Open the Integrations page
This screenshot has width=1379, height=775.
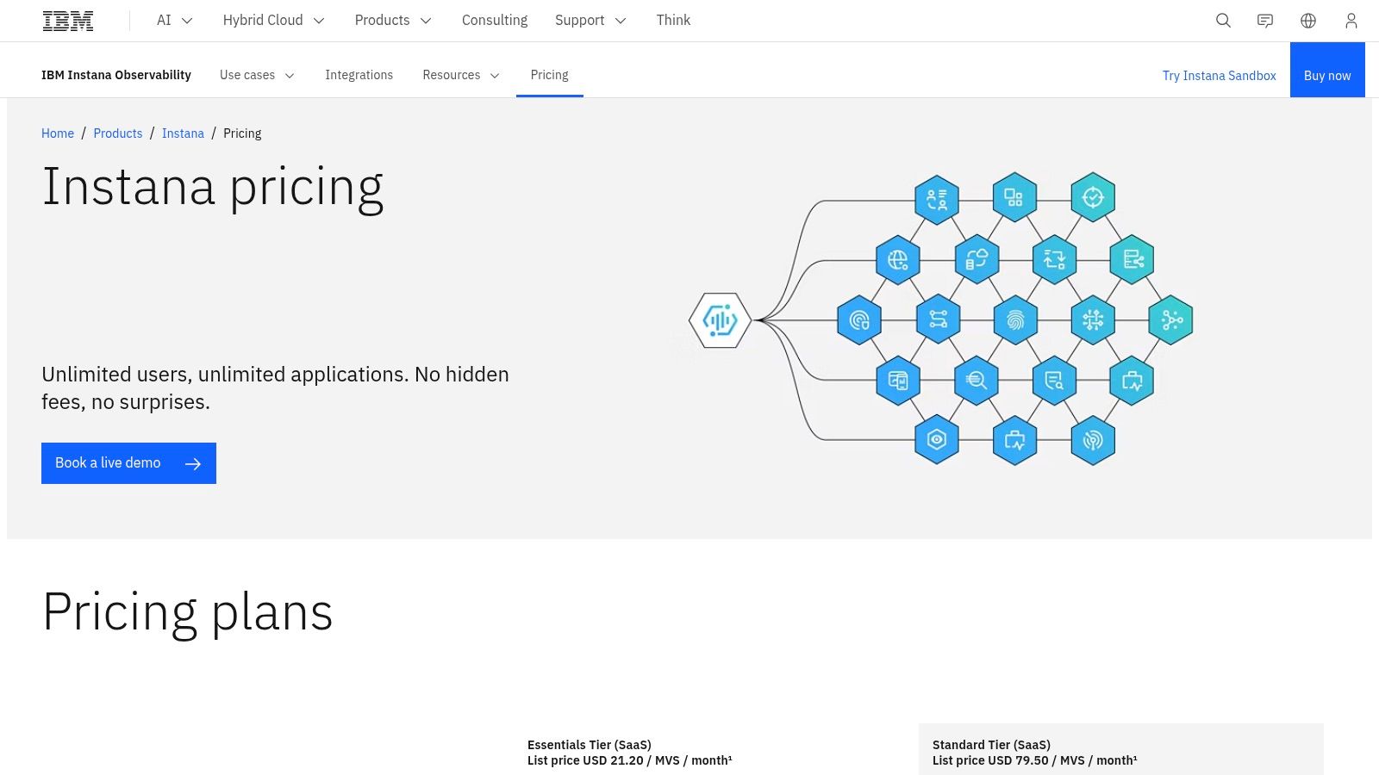pyautogui.click(x=359, y=75)
